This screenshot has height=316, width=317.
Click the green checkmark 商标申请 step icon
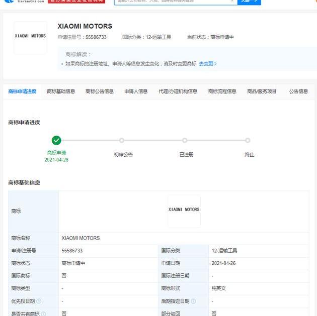coord(56,141)
